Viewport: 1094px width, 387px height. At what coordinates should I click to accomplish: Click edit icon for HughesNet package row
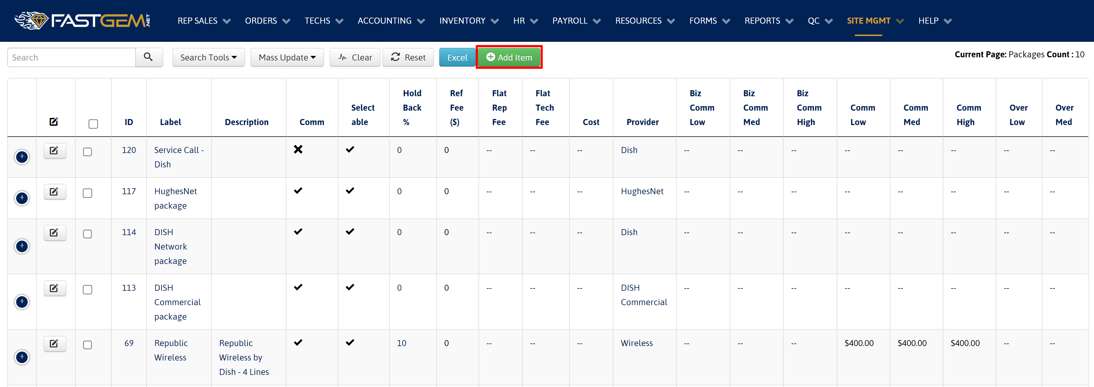tap(55, 191)
